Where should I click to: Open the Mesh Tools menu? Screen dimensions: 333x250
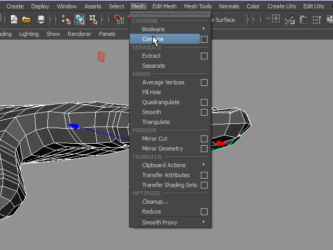198,6
